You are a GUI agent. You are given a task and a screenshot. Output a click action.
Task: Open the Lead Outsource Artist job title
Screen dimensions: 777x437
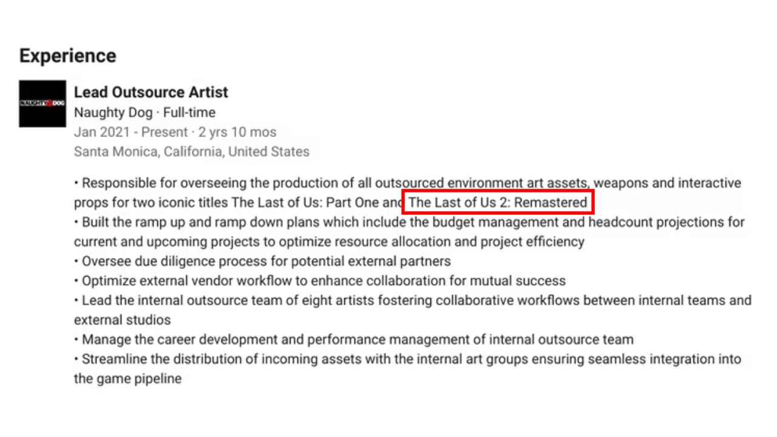[x=151, y=92]
